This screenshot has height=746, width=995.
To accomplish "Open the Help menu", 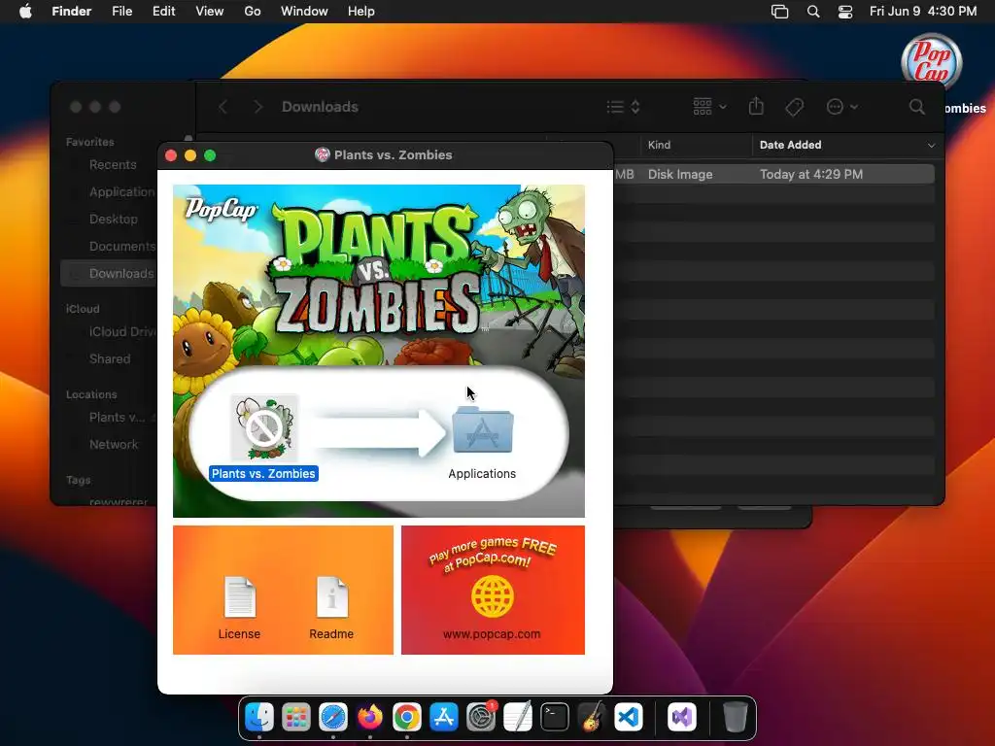I will 361,12.
